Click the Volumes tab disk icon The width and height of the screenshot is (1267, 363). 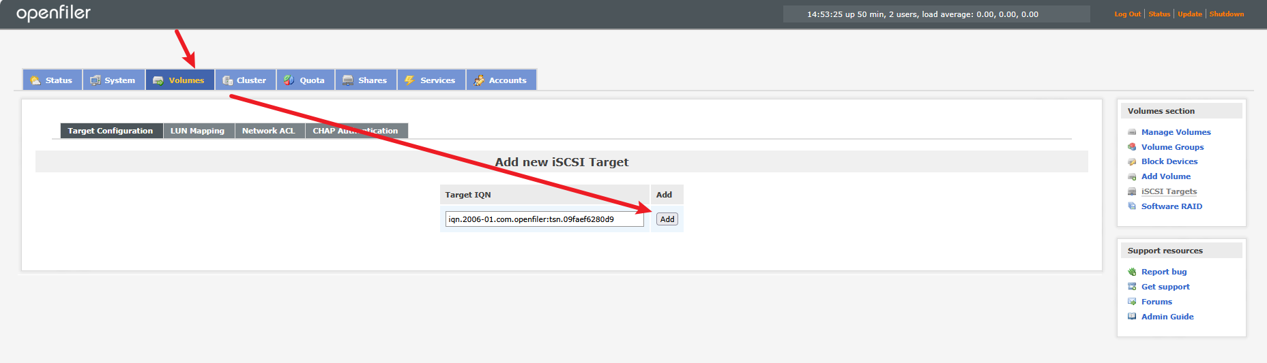158,80
